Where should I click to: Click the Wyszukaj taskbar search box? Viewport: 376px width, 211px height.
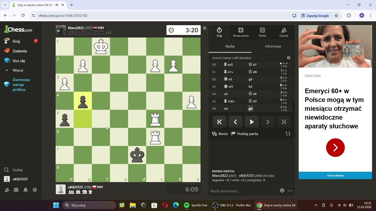coord(89,205)
